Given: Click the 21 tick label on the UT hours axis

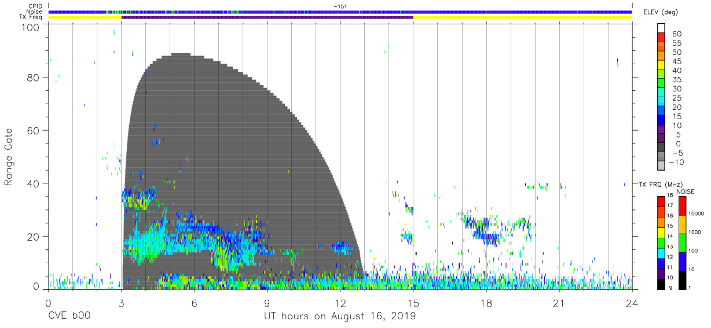Looking at the screenshot, I should click(x=559, y=304).
